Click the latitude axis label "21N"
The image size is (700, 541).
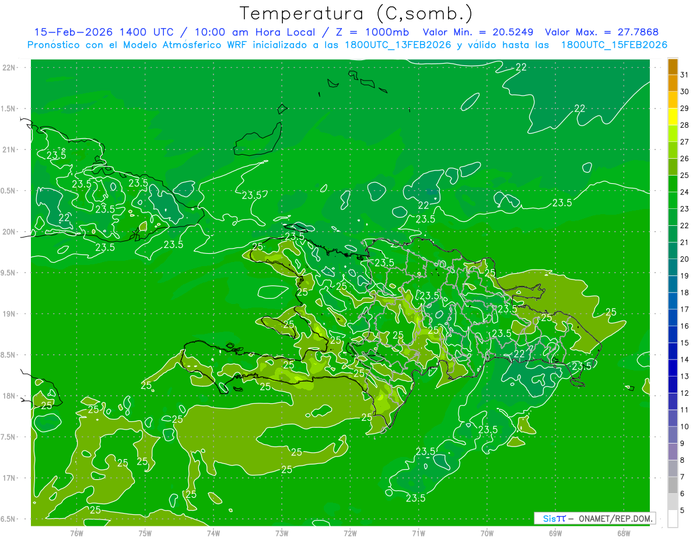pyautogui.click(x=9, y=149)
